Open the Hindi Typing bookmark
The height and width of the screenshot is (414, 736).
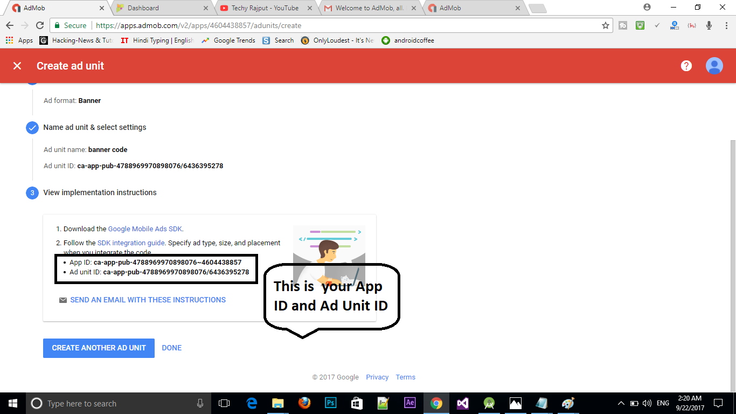click(157, 40)
